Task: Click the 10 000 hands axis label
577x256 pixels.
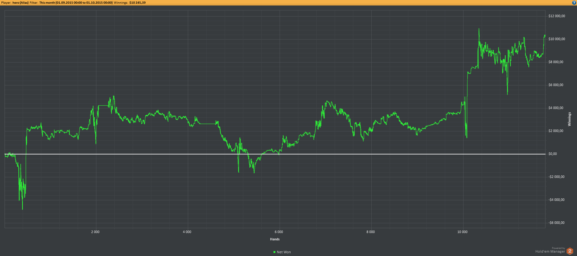Action: [x=463, y=232]
